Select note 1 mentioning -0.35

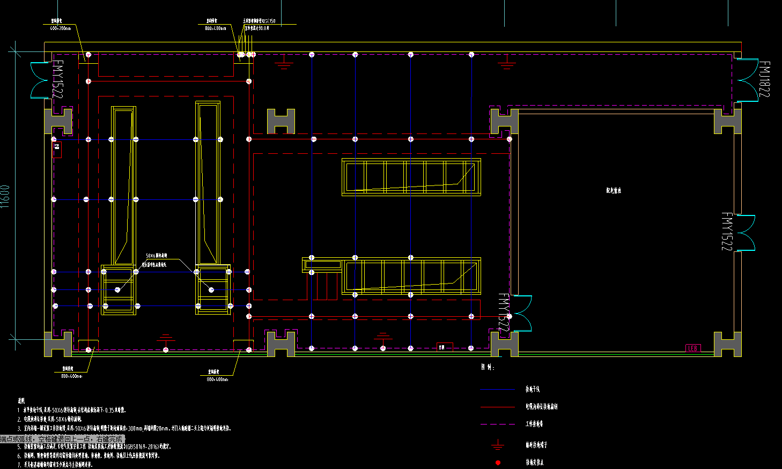[72, 410]
